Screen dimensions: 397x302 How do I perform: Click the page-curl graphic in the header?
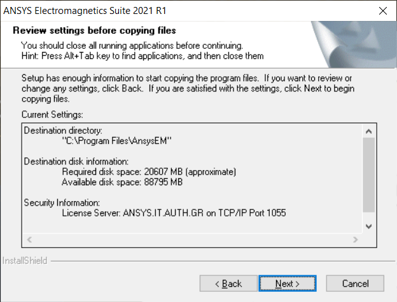(x=354, y=44)
